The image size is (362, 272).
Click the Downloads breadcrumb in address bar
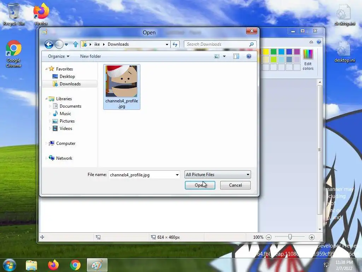(x=118, y=44)
